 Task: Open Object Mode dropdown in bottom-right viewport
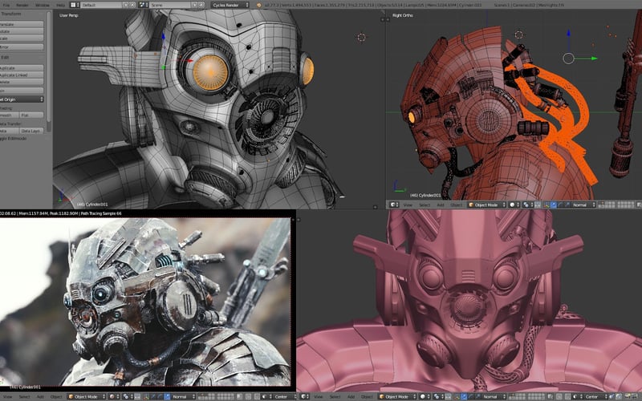(x=397, y=396)
